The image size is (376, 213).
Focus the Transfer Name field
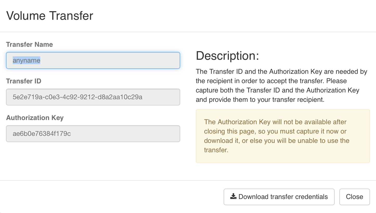click(x=93, y=61)
